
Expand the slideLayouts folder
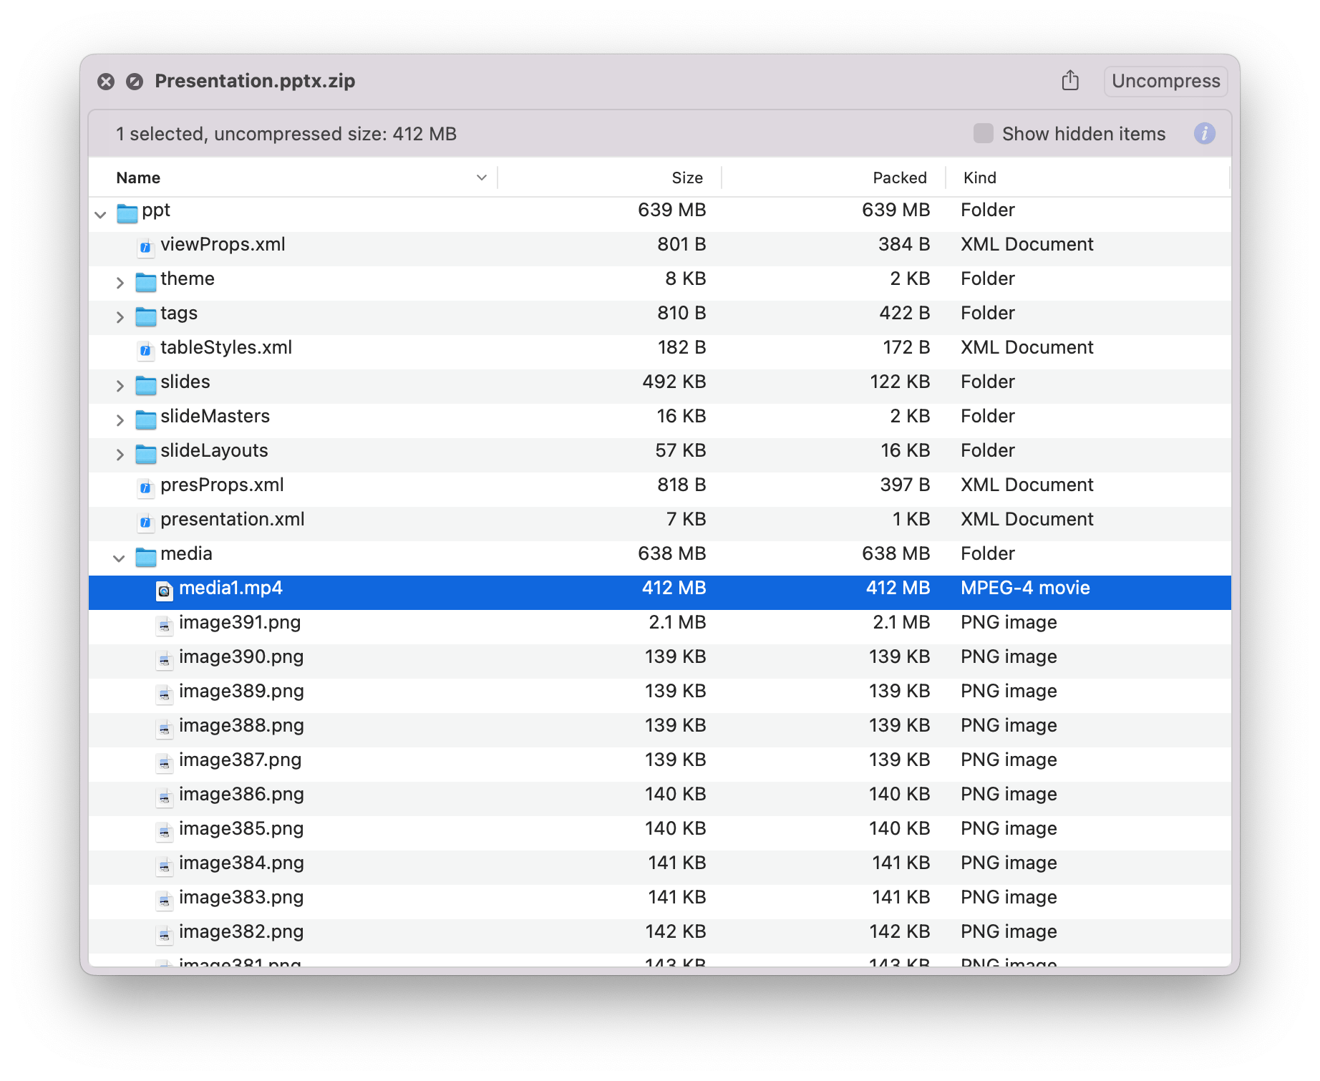[120, 455]
